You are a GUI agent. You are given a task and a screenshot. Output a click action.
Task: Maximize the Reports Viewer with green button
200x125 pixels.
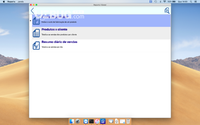click(36, 5)
